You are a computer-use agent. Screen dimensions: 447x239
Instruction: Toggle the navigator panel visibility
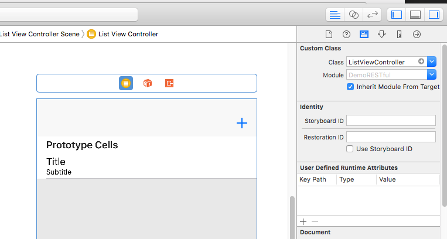point(397,15)
